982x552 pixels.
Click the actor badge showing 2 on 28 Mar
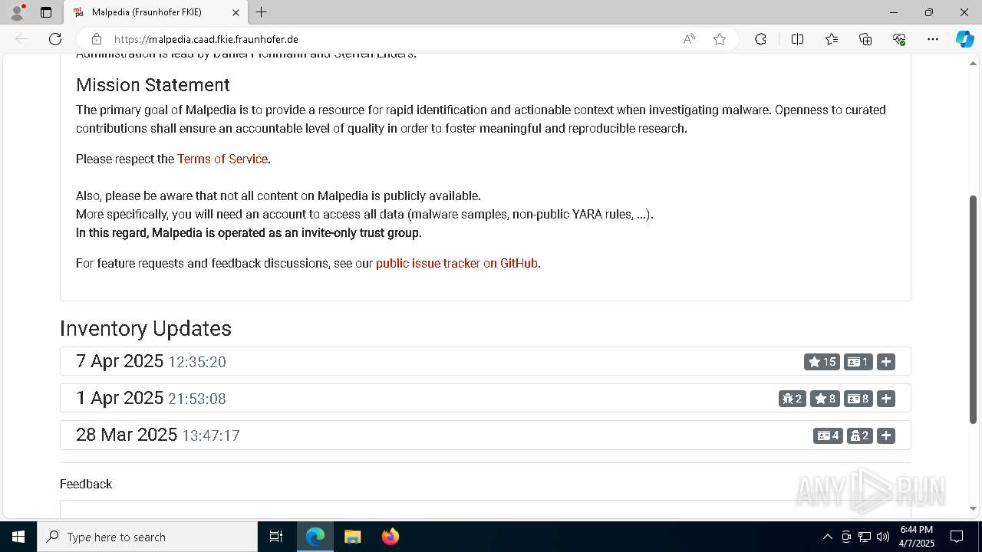point(860,435)
